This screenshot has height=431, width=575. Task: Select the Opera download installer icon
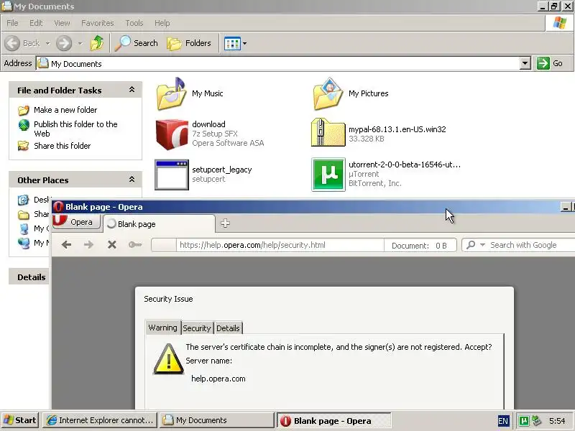(x=172, y=134)
